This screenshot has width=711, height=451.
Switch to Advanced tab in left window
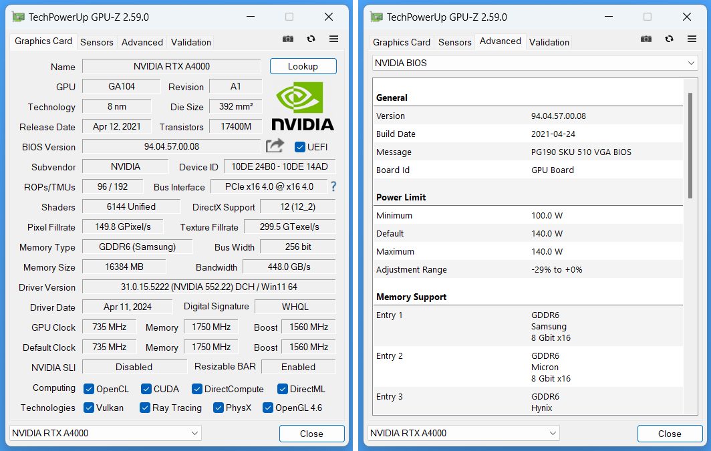pyautogui.click(x=142, y=42)
